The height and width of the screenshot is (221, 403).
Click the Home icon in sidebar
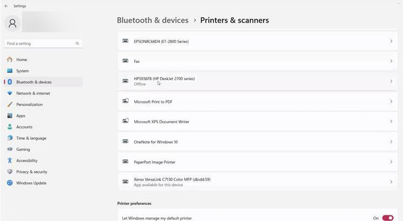(x=10, y=60)
